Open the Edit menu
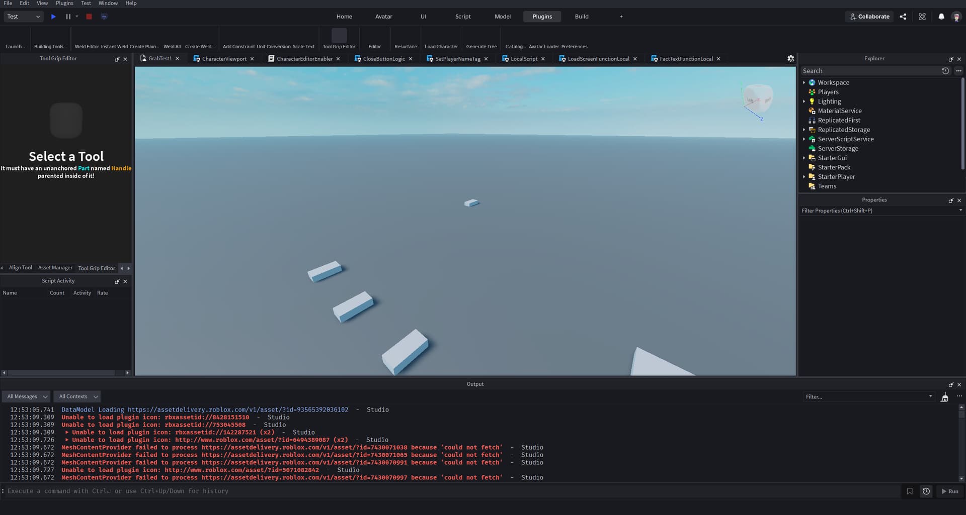This screenshot has width=966, height=515. click(24, 3)
